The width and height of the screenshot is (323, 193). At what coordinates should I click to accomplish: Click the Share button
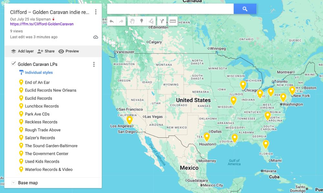pyautogui.click(x=46, y=51)
